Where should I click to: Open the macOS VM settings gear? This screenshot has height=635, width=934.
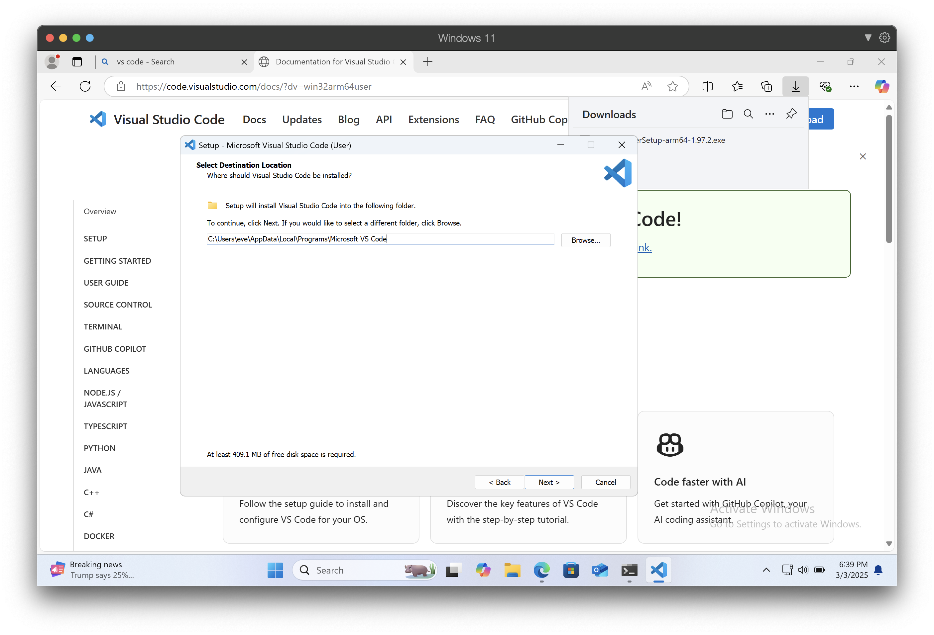pos(884,38)
